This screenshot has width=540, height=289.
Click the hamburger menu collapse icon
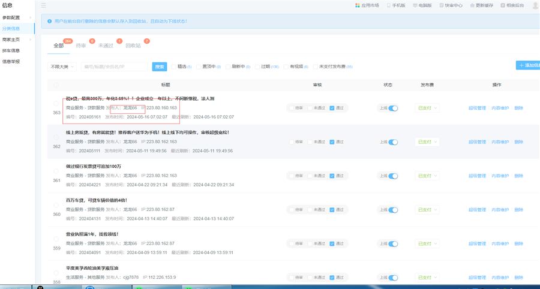point(43,5)
